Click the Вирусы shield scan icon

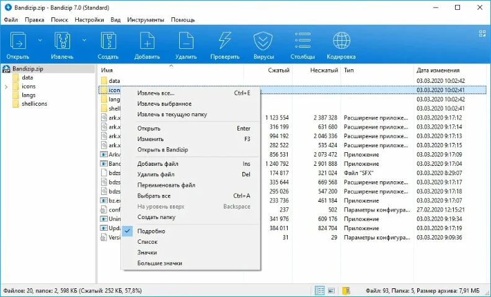(263, 41)
